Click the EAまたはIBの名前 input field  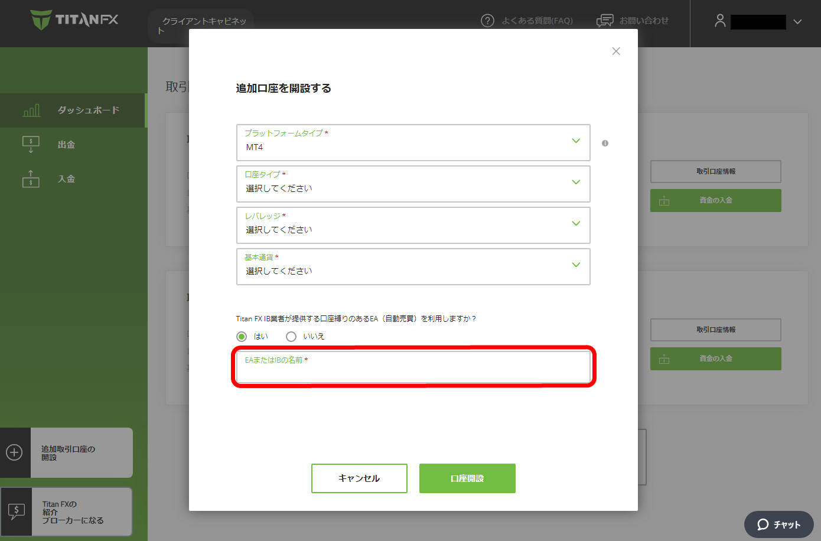pyautogui.click(x=413, y=367)
